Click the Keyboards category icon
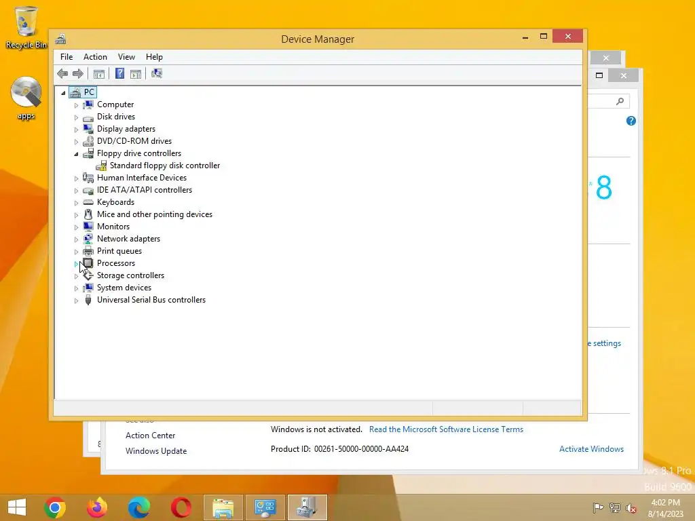The width and height of the screenshot is (695, 521). (88, 202)
